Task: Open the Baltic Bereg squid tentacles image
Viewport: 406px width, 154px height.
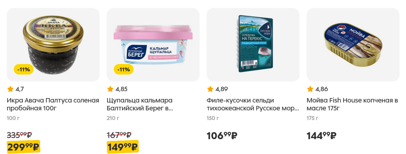Action: pyautogui.click(x=153, y=45)
